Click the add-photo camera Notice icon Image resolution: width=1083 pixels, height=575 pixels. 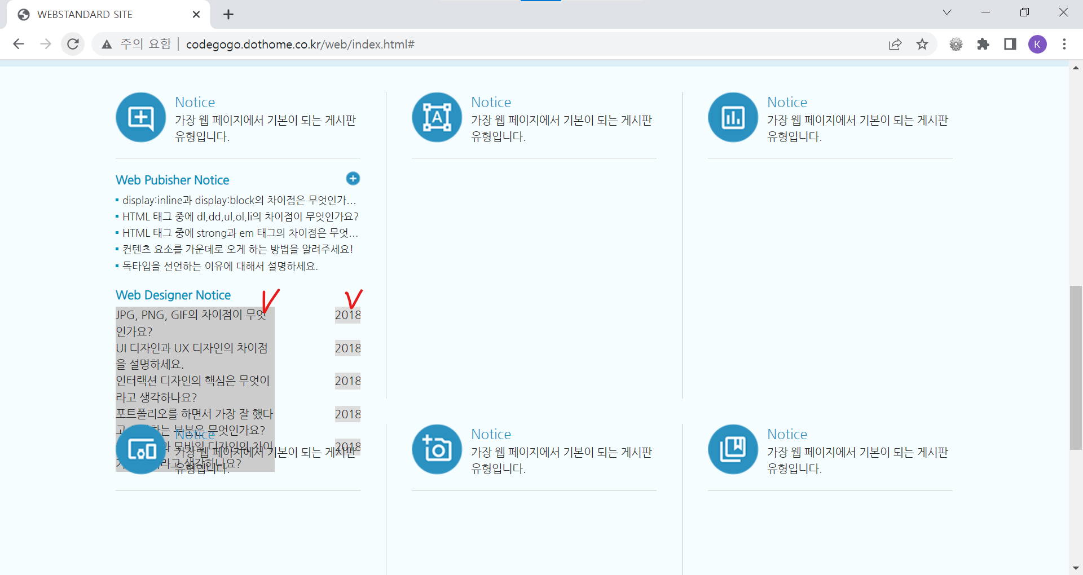click(437, 449)
